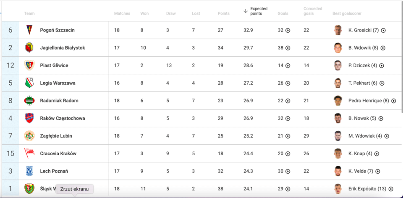Sort by the Points column header
The width and height of the screenshot is (403, 198).
click(x=223, y=13)
